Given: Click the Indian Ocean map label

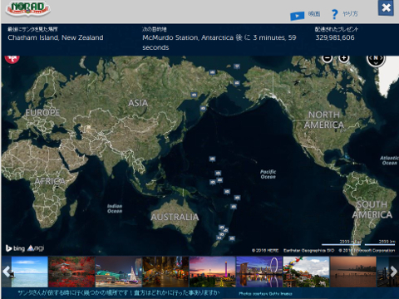Looking at the screenshot, I should tap(115, 208).
